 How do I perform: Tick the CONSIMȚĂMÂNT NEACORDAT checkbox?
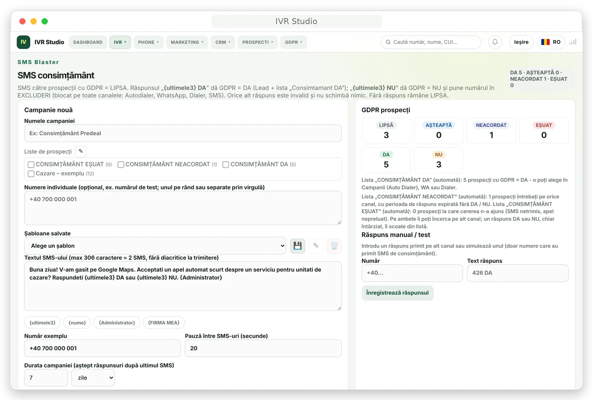[x=121, y=165]
